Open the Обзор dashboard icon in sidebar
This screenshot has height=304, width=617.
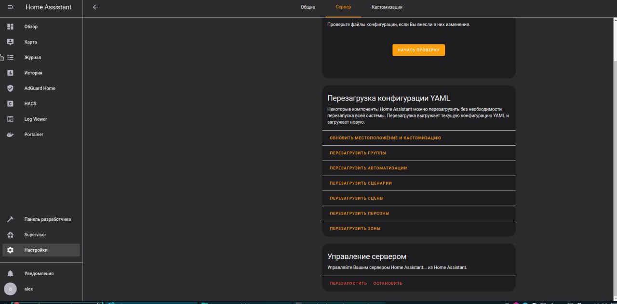pos(10,26)
